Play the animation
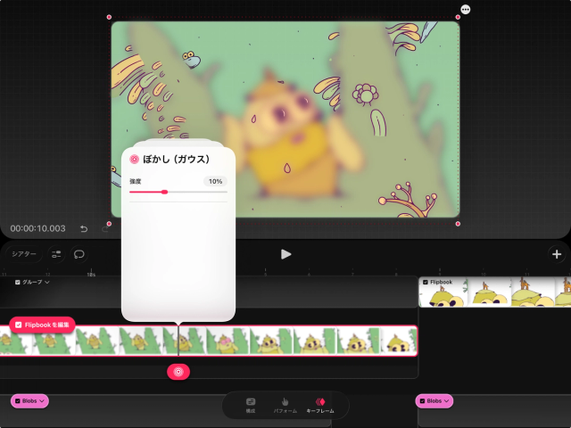 click(285, 254)
